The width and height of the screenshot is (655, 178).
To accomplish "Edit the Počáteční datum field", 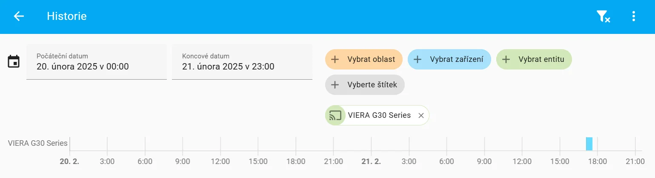I will coord(97,62).
